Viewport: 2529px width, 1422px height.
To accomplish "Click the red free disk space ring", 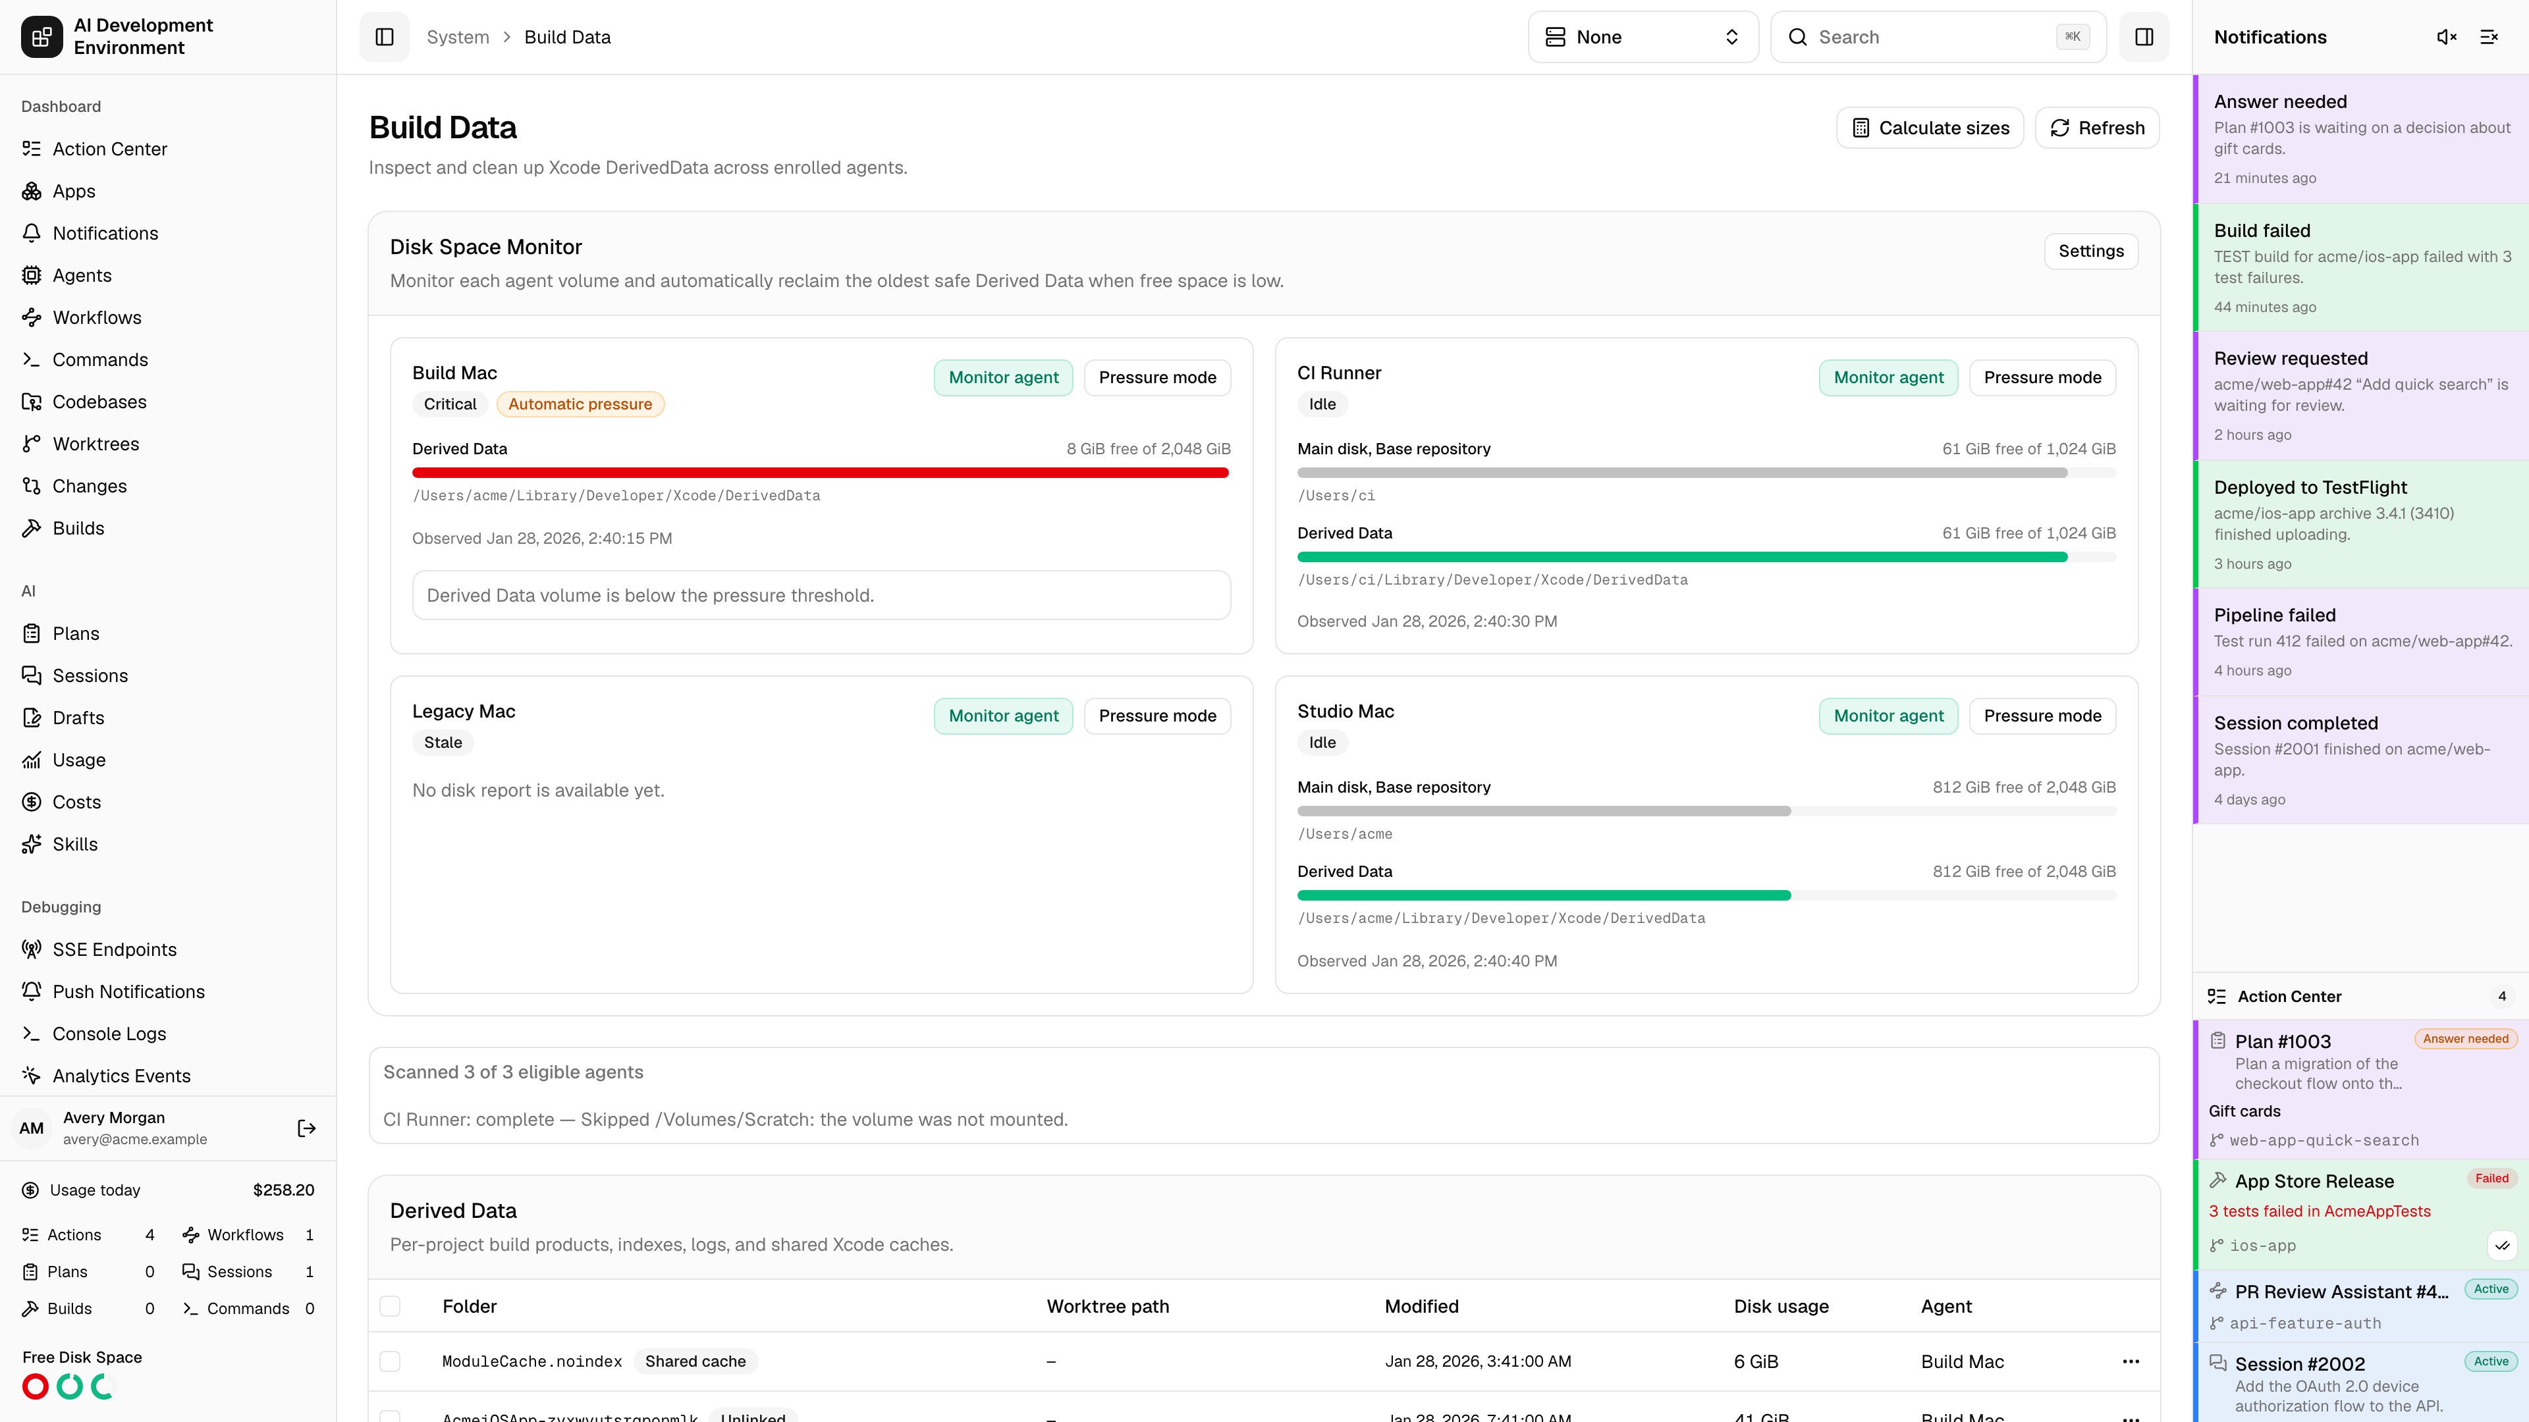I will click(36, 1386).
